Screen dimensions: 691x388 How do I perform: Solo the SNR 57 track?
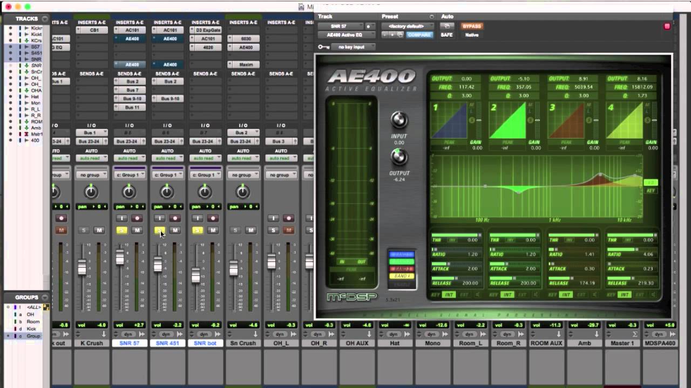coord(121,230)
